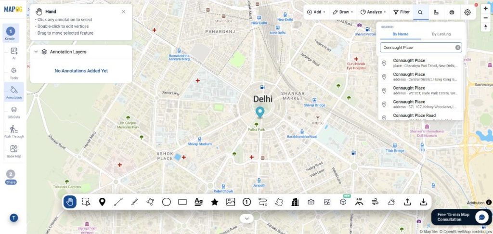Choose the framed image annotation tool

tap(231, 202)
